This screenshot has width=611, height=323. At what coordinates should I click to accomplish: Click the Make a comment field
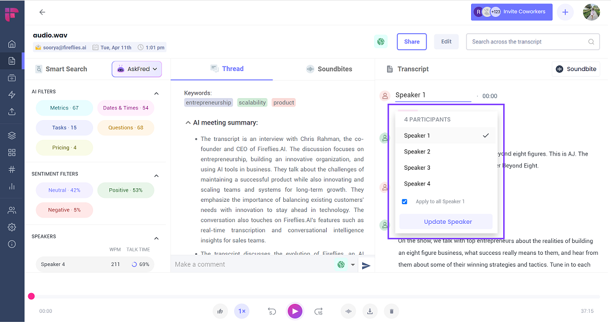point(253,264)
